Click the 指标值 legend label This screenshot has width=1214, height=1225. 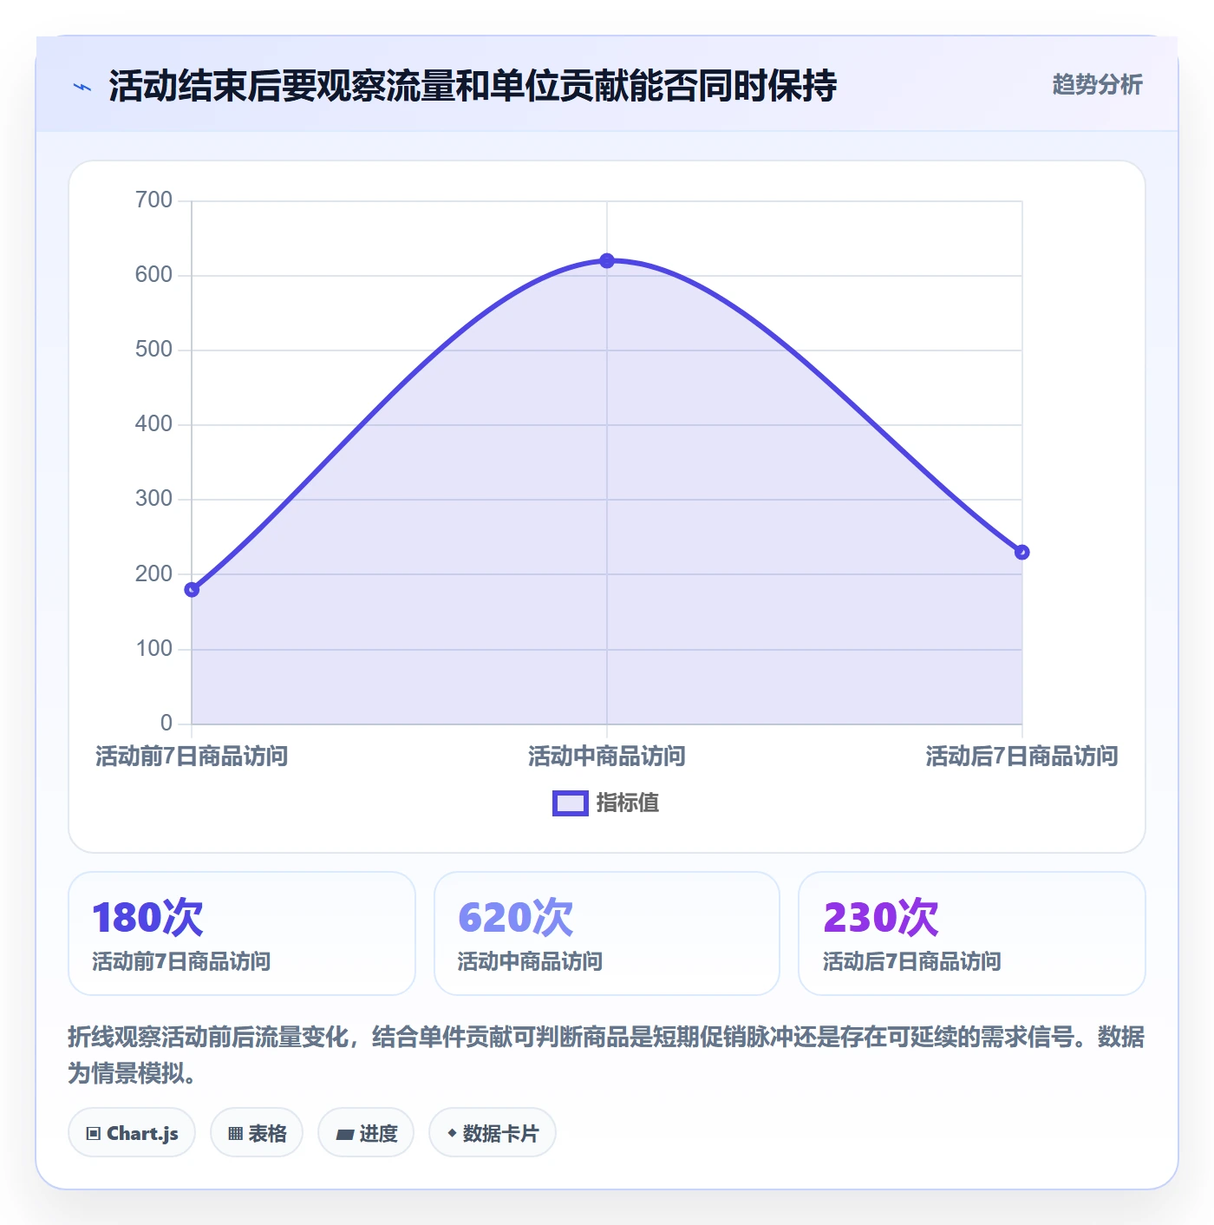point(628,803)
